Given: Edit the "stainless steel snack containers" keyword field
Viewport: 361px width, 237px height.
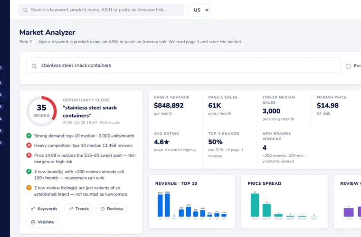Looking at the screenshot, I should pos(183,65).
